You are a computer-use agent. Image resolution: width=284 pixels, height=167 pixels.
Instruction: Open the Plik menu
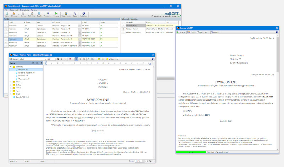pyautogui.click(x=6, y=10)
